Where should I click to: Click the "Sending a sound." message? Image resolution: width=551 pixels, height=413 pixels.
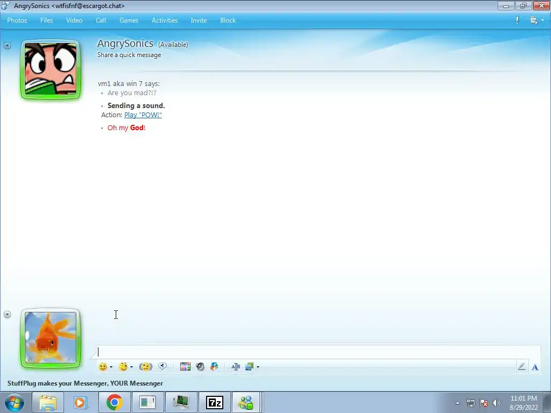click(136, 105)
